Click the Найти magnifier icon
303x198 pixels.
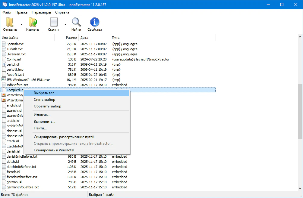point(76,23)
